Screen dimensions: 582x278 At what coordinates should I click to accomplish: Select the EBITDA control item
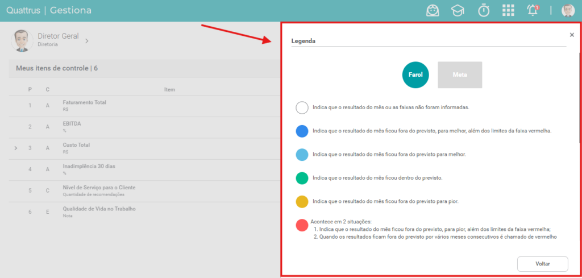tap(72, 124)
